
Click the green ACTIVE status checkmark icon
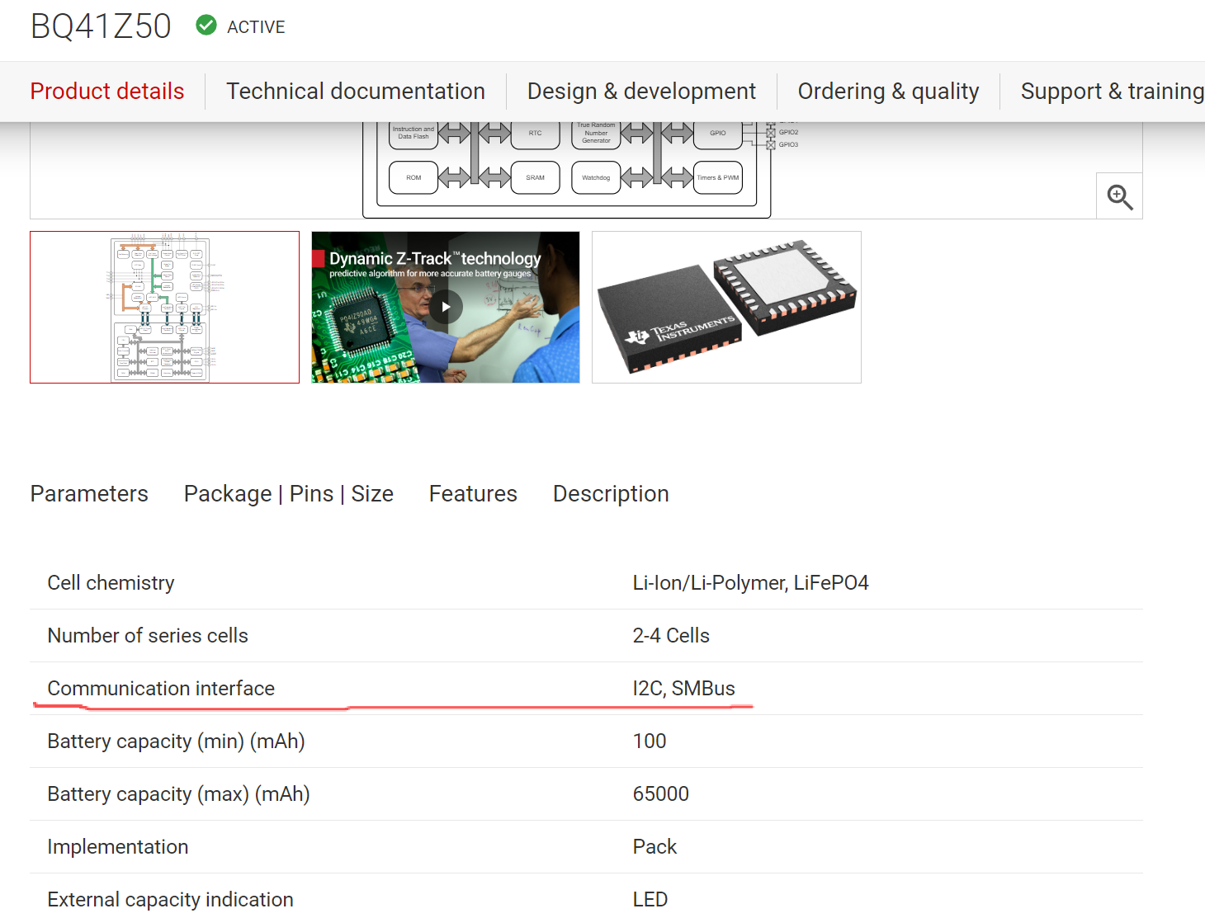pos(206,26)
